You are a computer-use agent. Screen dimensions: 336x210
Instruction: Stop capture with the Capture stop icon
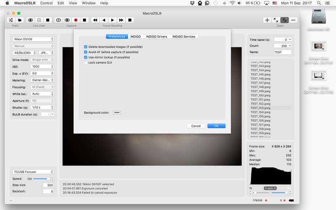(x=84, y=20)
